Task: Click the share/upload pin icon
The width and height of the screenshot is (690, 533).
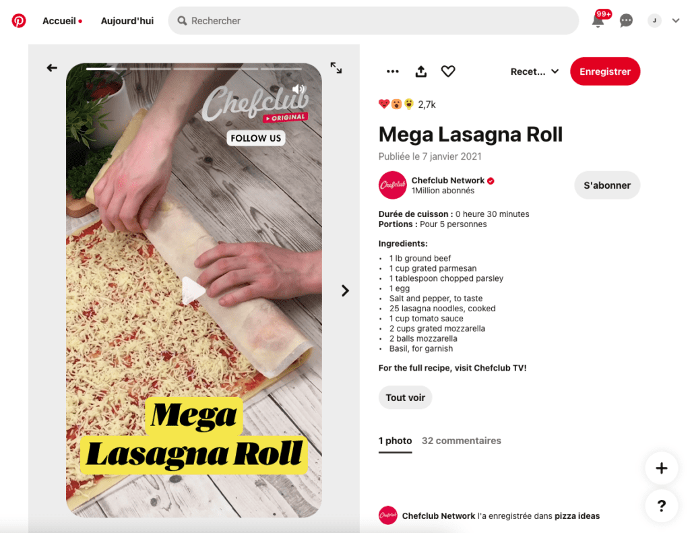Action: tap(421, 71)
